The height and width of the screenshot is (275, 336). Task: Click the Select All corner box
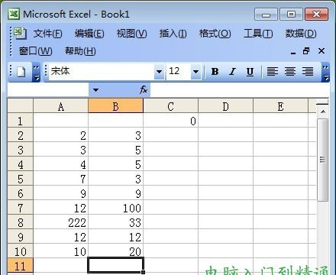tap(21, 106)
